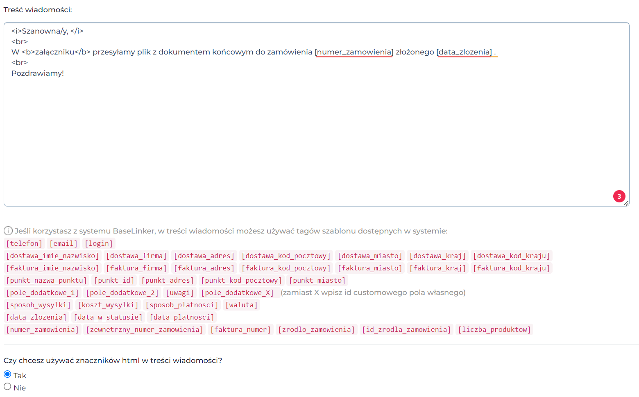Click the [dostawa_miasto] tag
Screen dimensions: 639x397
(370, 256)
